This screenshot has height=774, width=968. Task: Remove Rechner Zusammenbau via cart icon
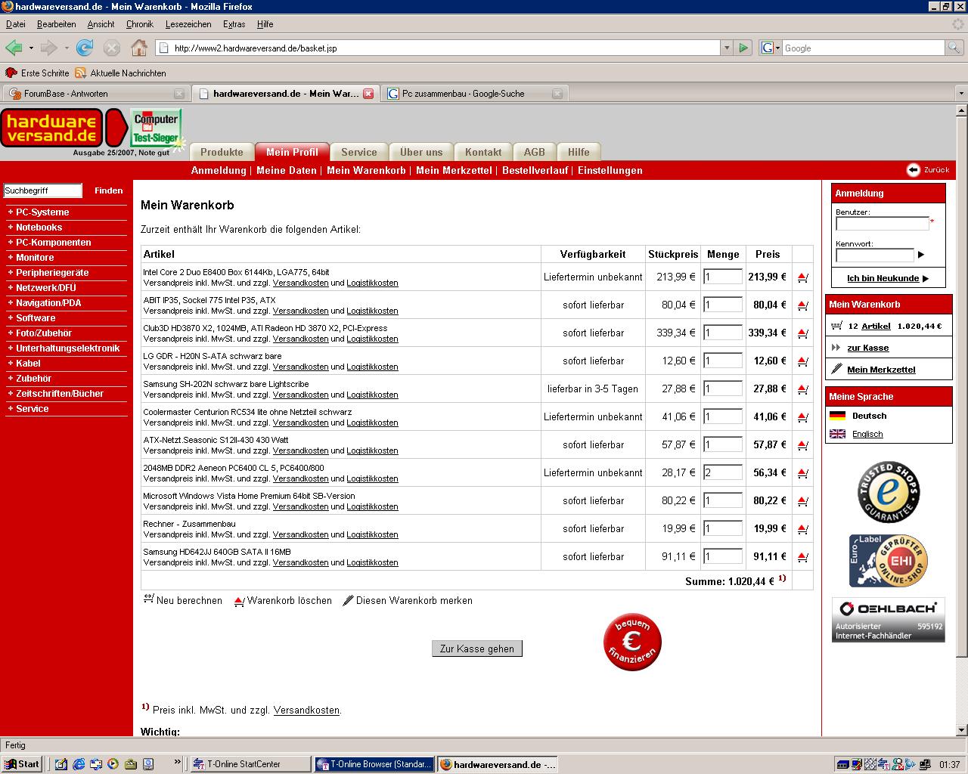802,529
